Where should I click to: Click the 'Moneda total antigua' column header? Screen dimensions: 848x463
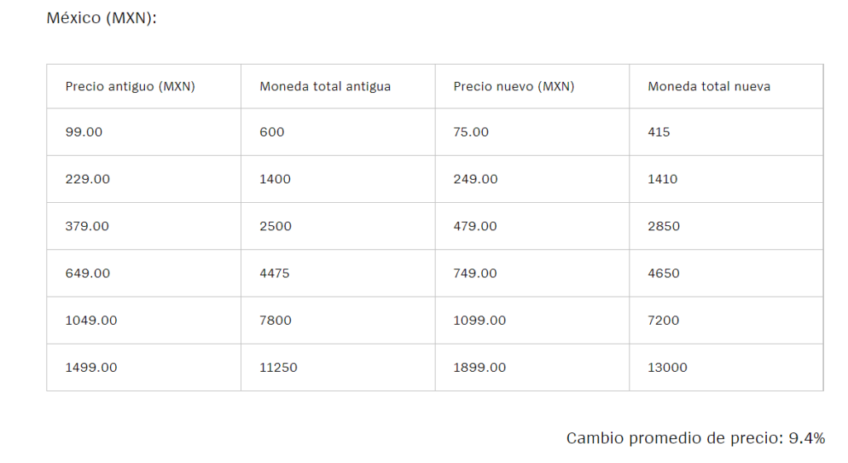(x=325, y=86)
